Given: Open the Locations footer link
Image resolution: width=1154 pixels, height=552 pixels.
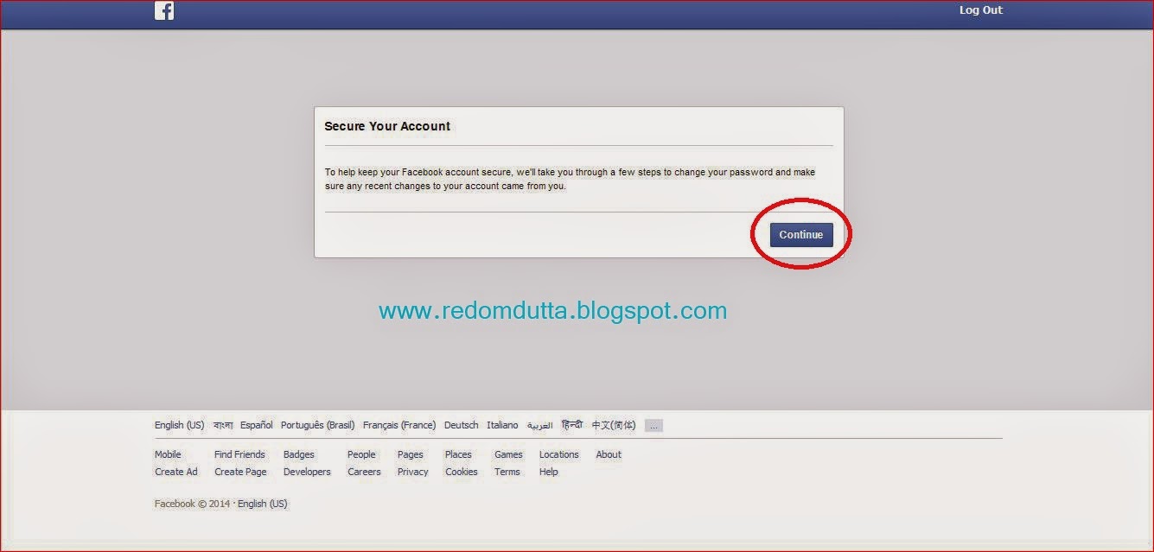Looking at the screenshot, I should click(559, 454).
